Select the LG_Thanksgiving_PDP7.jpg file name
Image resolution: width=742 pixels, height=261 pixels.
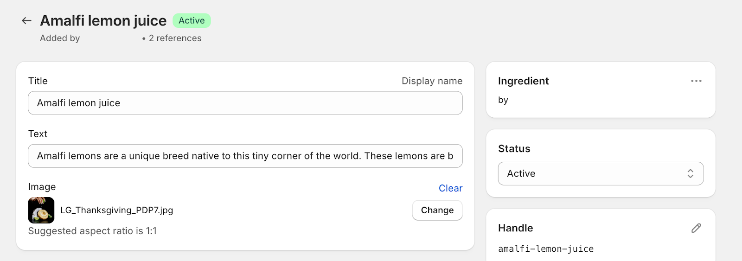click(x=117, y=210)
